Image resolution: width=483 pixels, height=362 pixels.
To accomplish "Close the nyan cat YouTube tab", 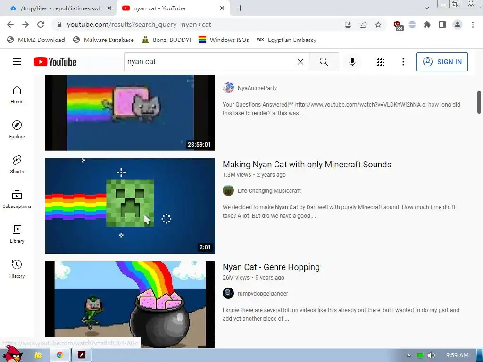I will click(x=222, y=8).
